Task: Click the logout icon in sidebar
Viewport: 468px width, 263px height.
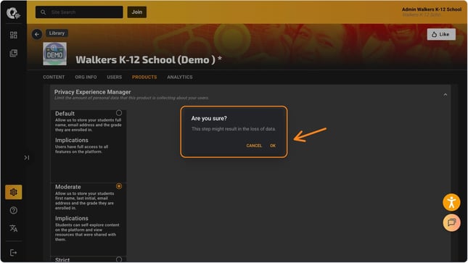Action: [14, 253]
